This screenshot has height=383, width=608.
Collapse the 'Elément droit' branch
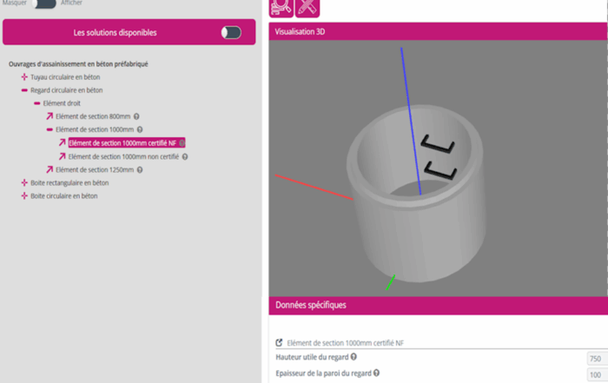click(36, 103)
